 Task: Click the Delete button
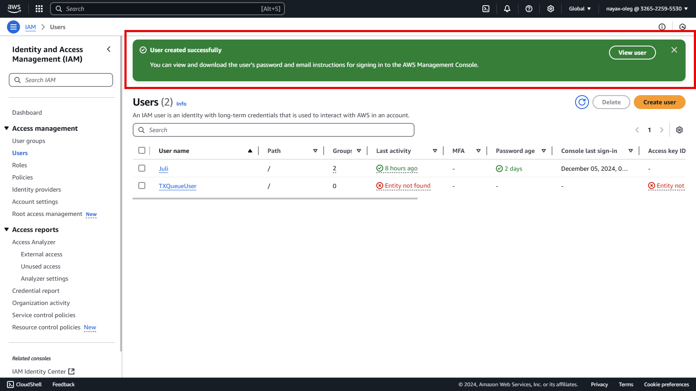(611, 102)
